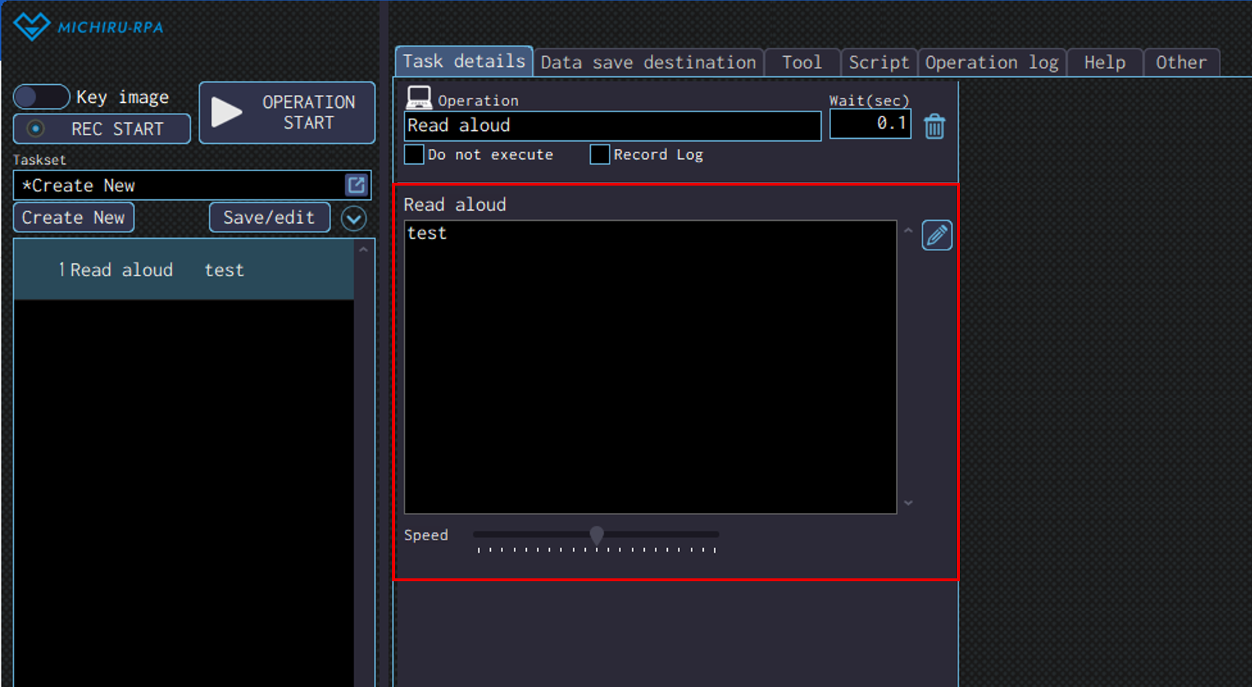Click the MICHIRU-RPA logo icon

[x=31, y=27]
